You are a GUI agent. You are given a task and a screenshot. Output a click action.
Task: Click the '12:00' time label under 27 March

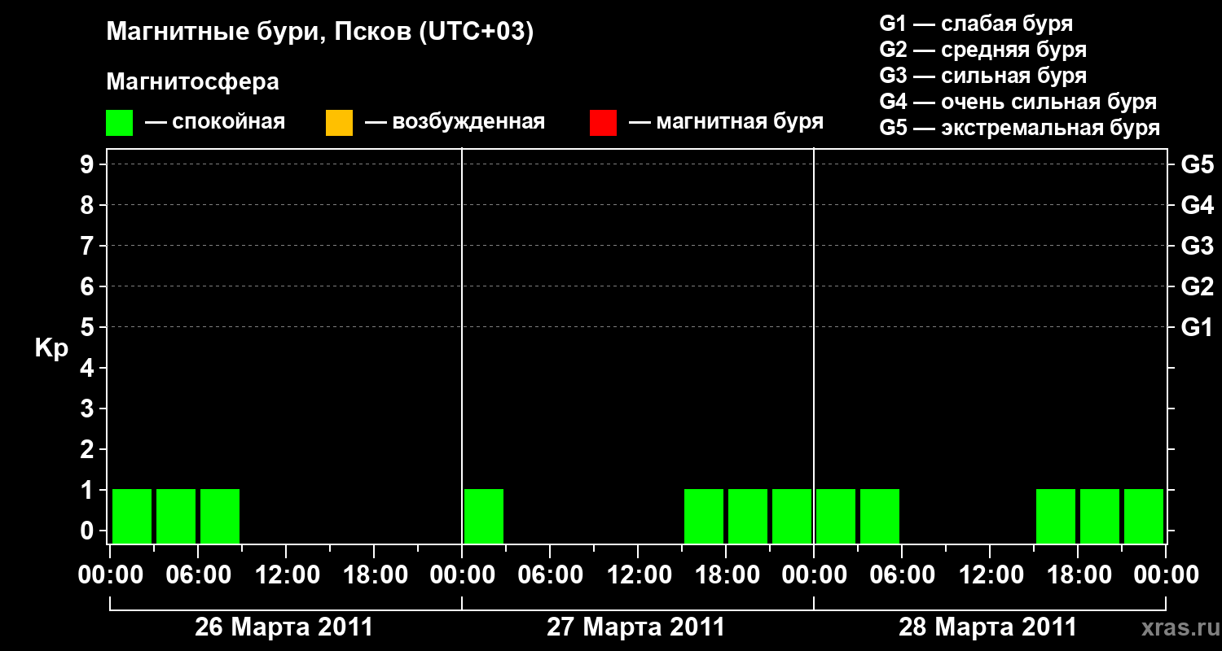click(638, 575)
